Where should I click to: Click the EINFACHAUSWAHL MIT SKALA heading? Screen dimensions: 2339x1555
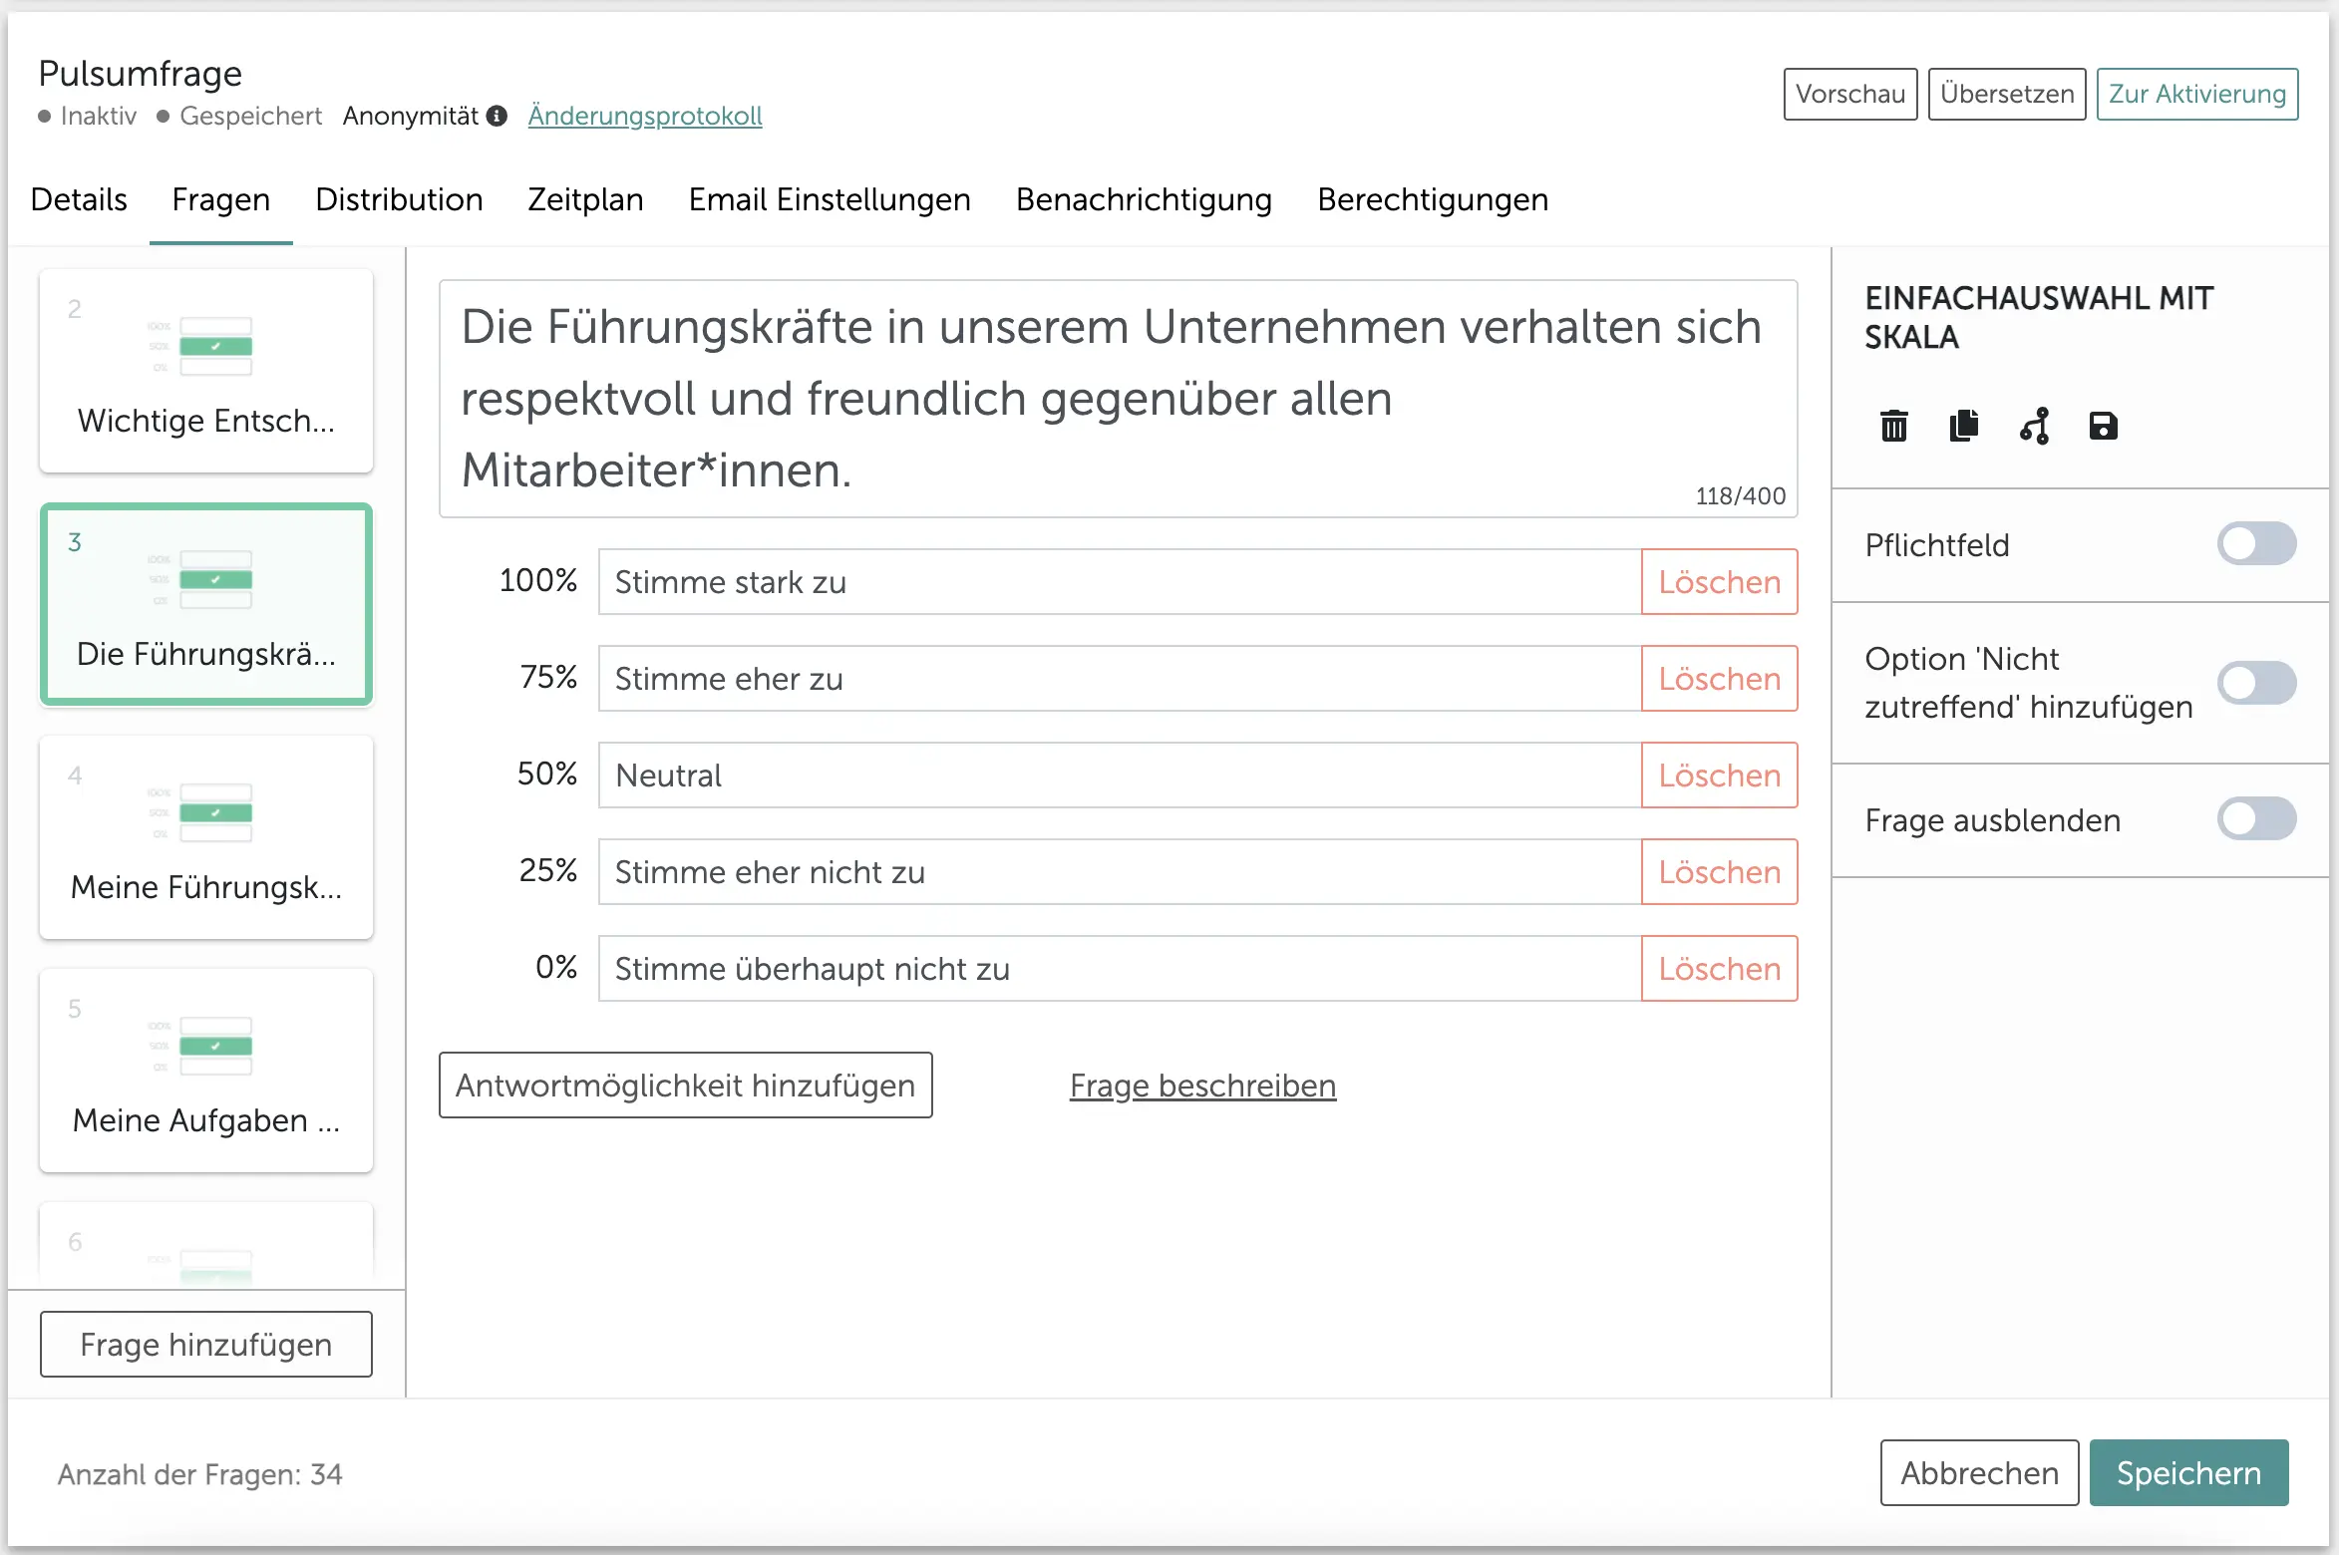tap(2039, 318)
